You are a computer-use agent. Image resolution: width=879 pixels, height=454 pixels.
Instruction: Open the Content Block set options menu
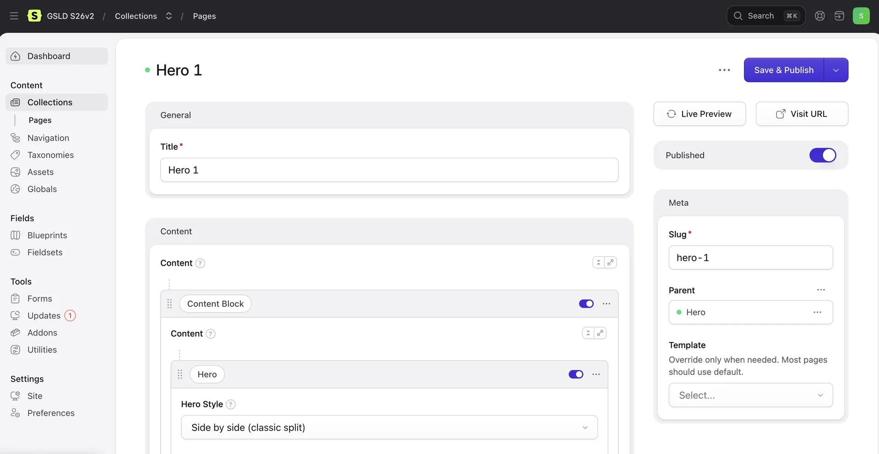(607, 304)
